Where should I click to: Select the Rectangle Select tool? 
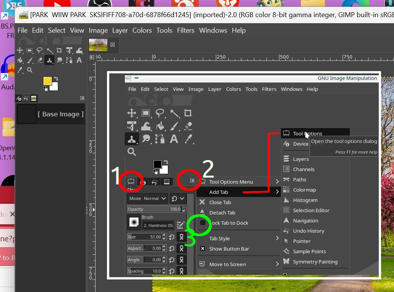tap(30, 50)
